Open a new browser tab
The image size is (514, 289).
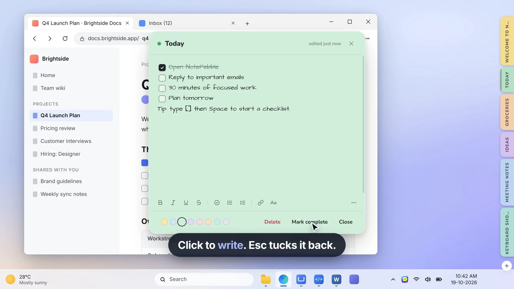(x=247, y=24)
